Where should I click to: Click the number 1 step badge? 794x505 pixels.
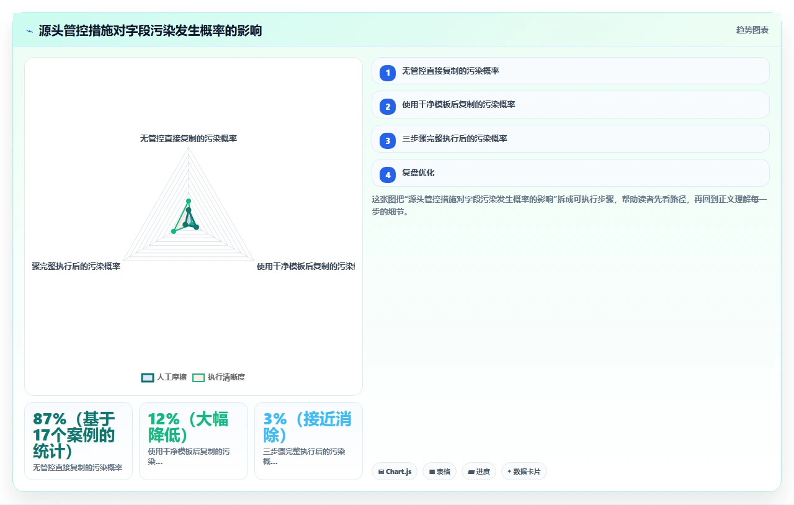click(388, 73)
